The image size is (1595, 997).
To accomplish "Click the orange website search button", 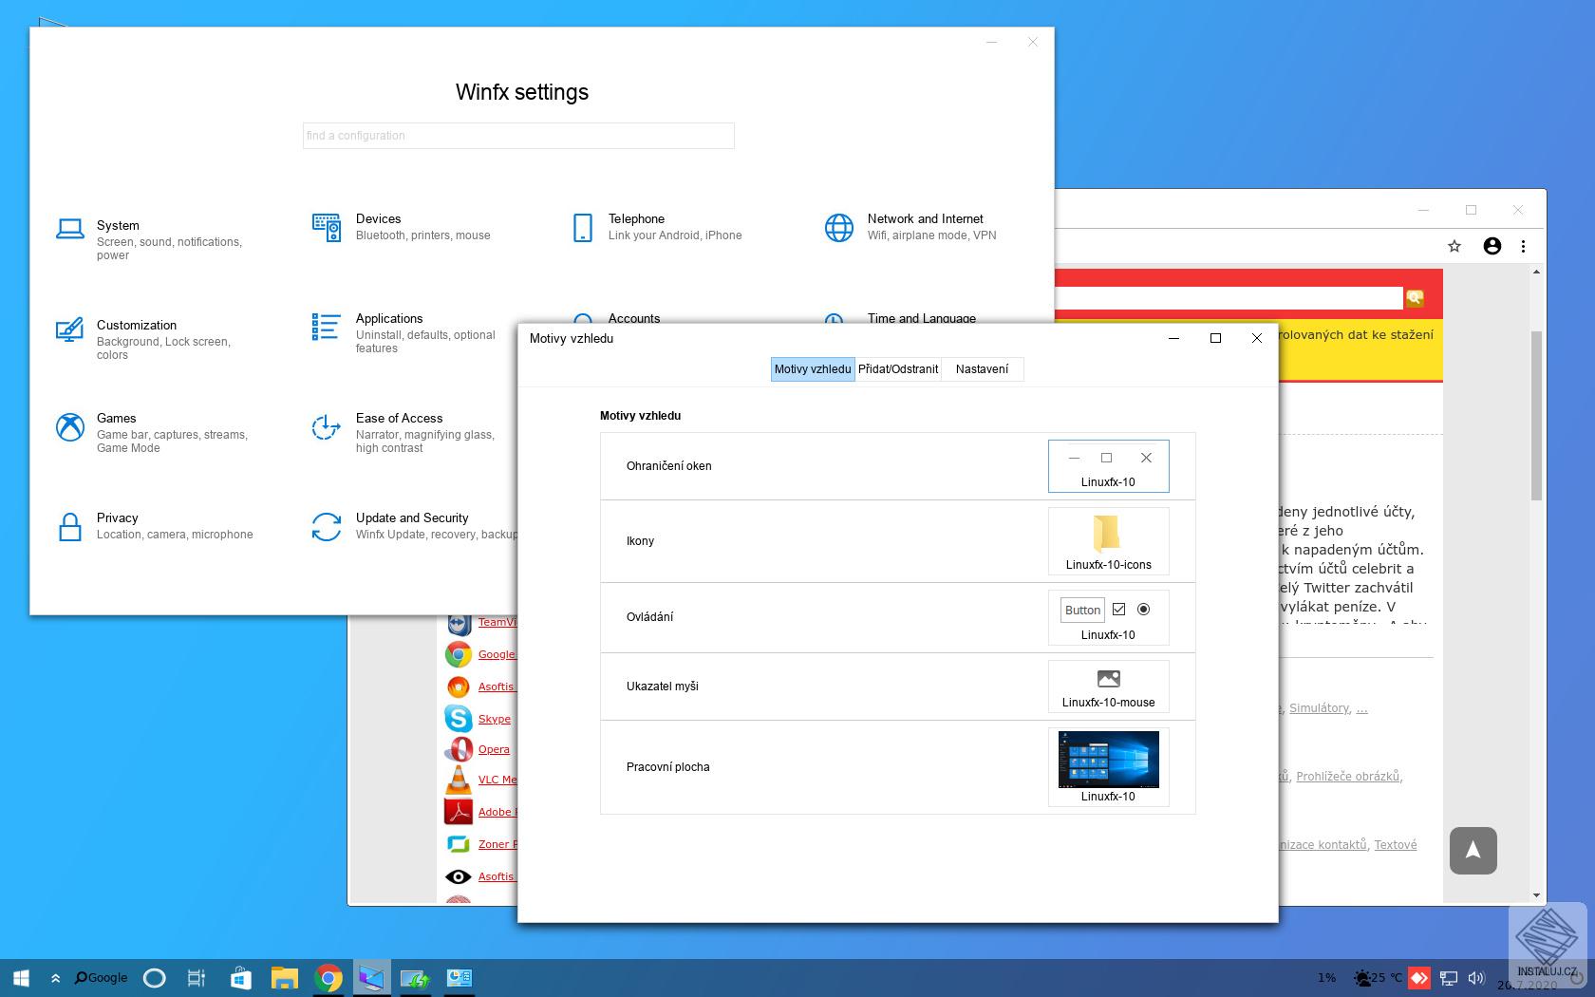I will point(1415,298).
